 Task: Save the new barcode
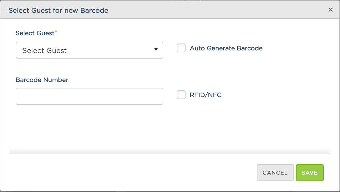[x=310, y=172]
